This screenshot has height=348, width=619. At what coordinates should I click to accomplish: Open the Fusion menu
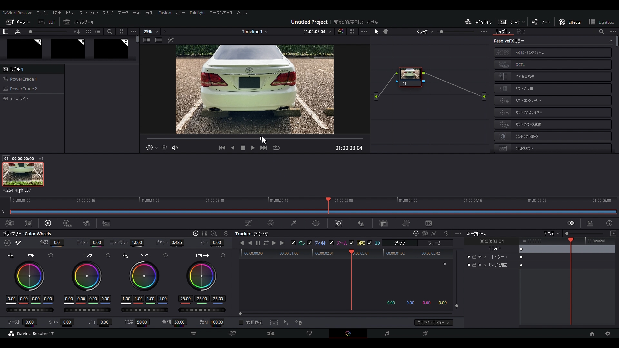pyautogui.click(x=165, y=13)
